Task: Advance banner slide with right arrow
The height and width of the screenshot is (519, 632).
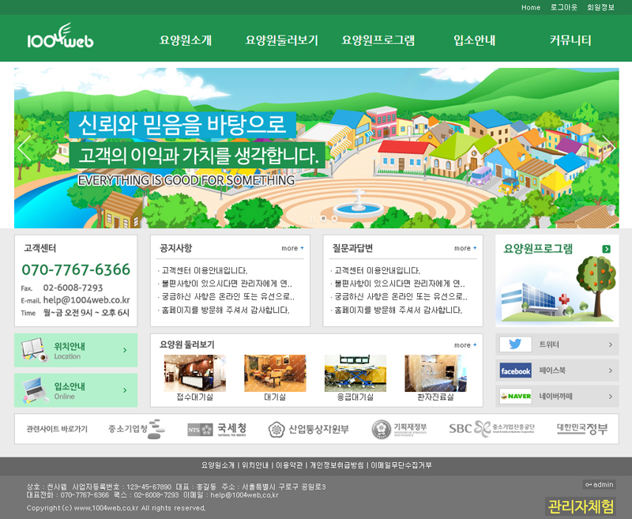Action: click(x=608, y=148)
